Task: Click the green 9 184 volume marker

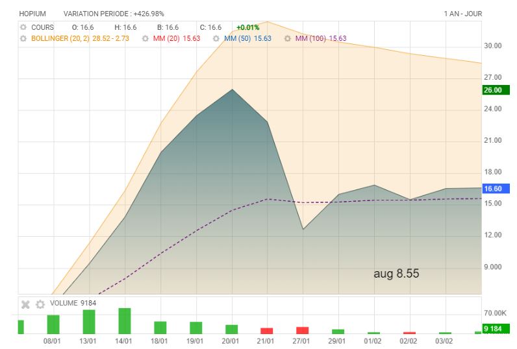Action: click(x=496, y=329)
